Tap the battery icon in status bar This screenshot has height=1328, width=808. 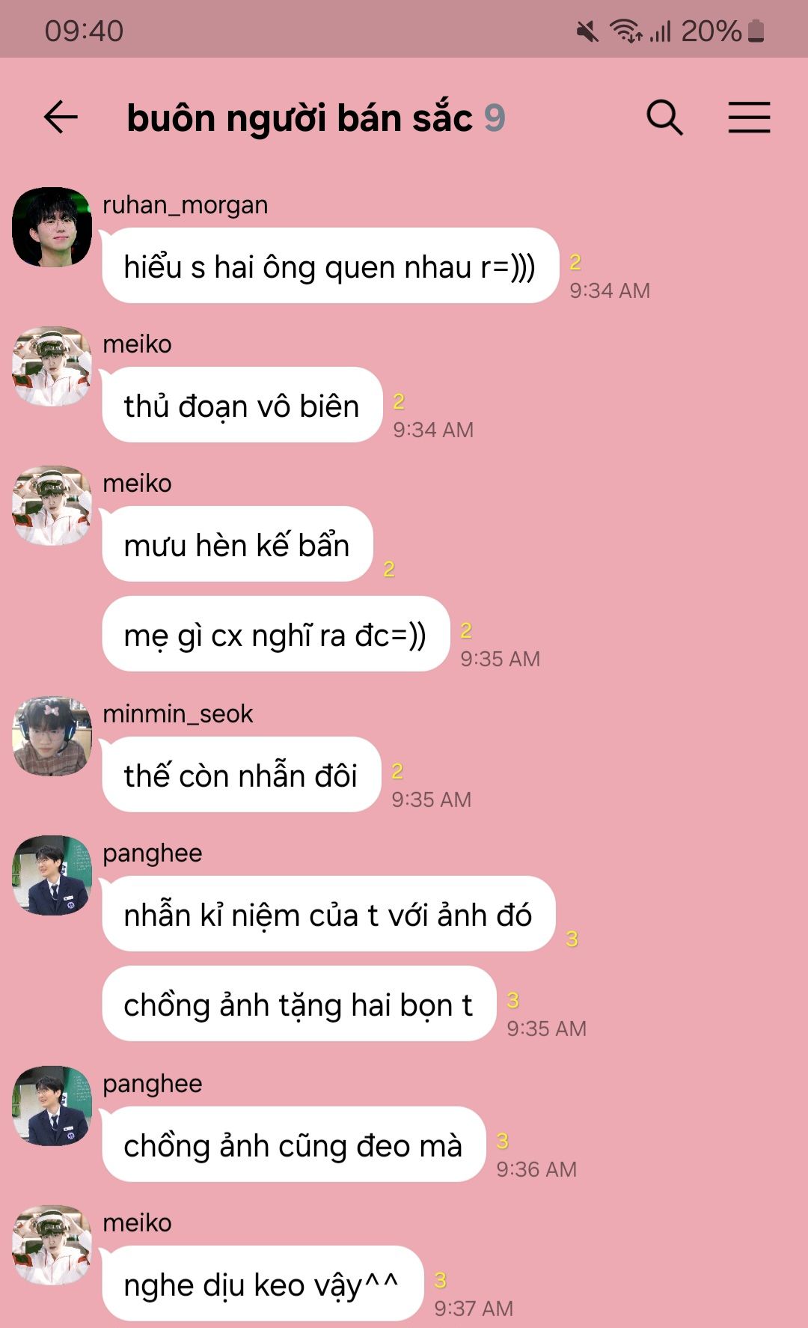pos(756,31)
